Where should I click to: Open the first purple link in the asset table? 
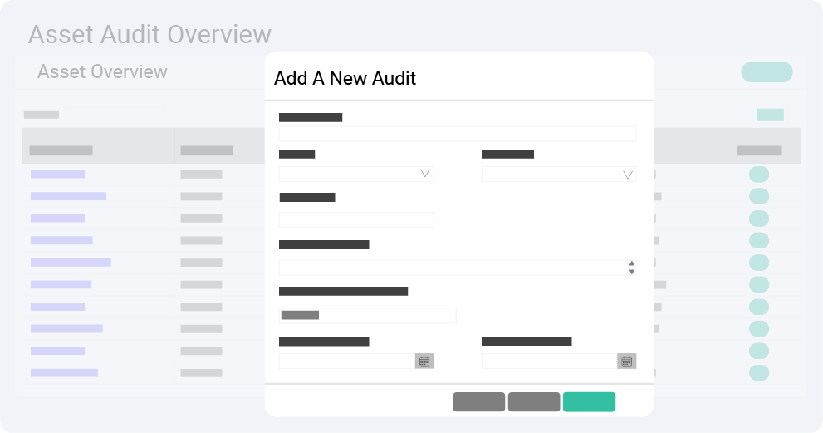point(58,174)
